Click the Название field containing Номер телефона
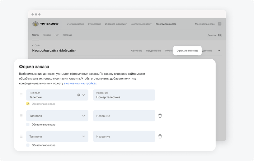The height and width of the screenshot is (161, 254). pos(124,95)
